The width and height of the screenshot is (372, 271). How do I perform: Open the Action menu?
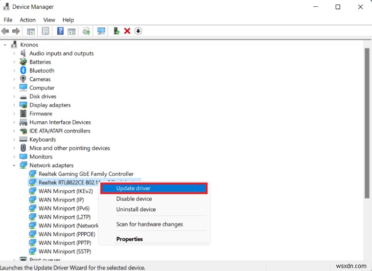(27, 20)
